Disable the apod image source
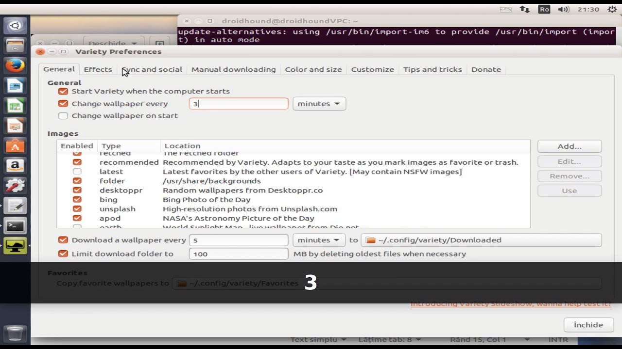This screenshot has height=349, width=622. 77,219
